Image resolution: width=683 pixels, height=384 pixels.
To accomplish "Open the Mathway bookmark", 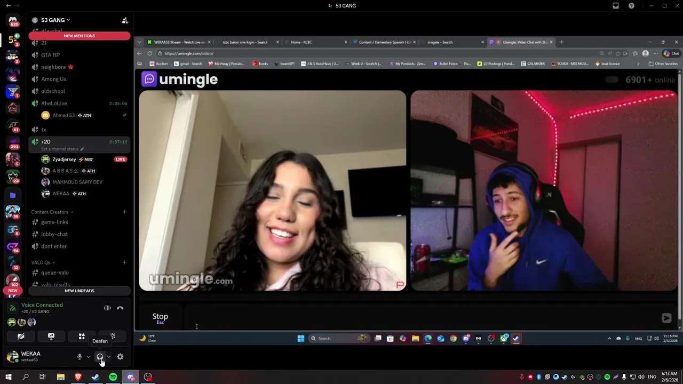I will [226, 63].
